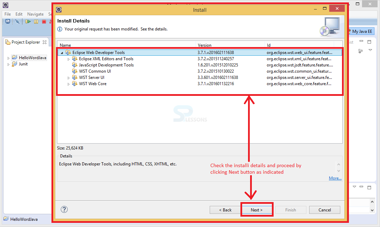Click id org.eclipse.wst.web_core.feature.f...
The width and height of the screenshot is (380, 227).
coord(299,84)
